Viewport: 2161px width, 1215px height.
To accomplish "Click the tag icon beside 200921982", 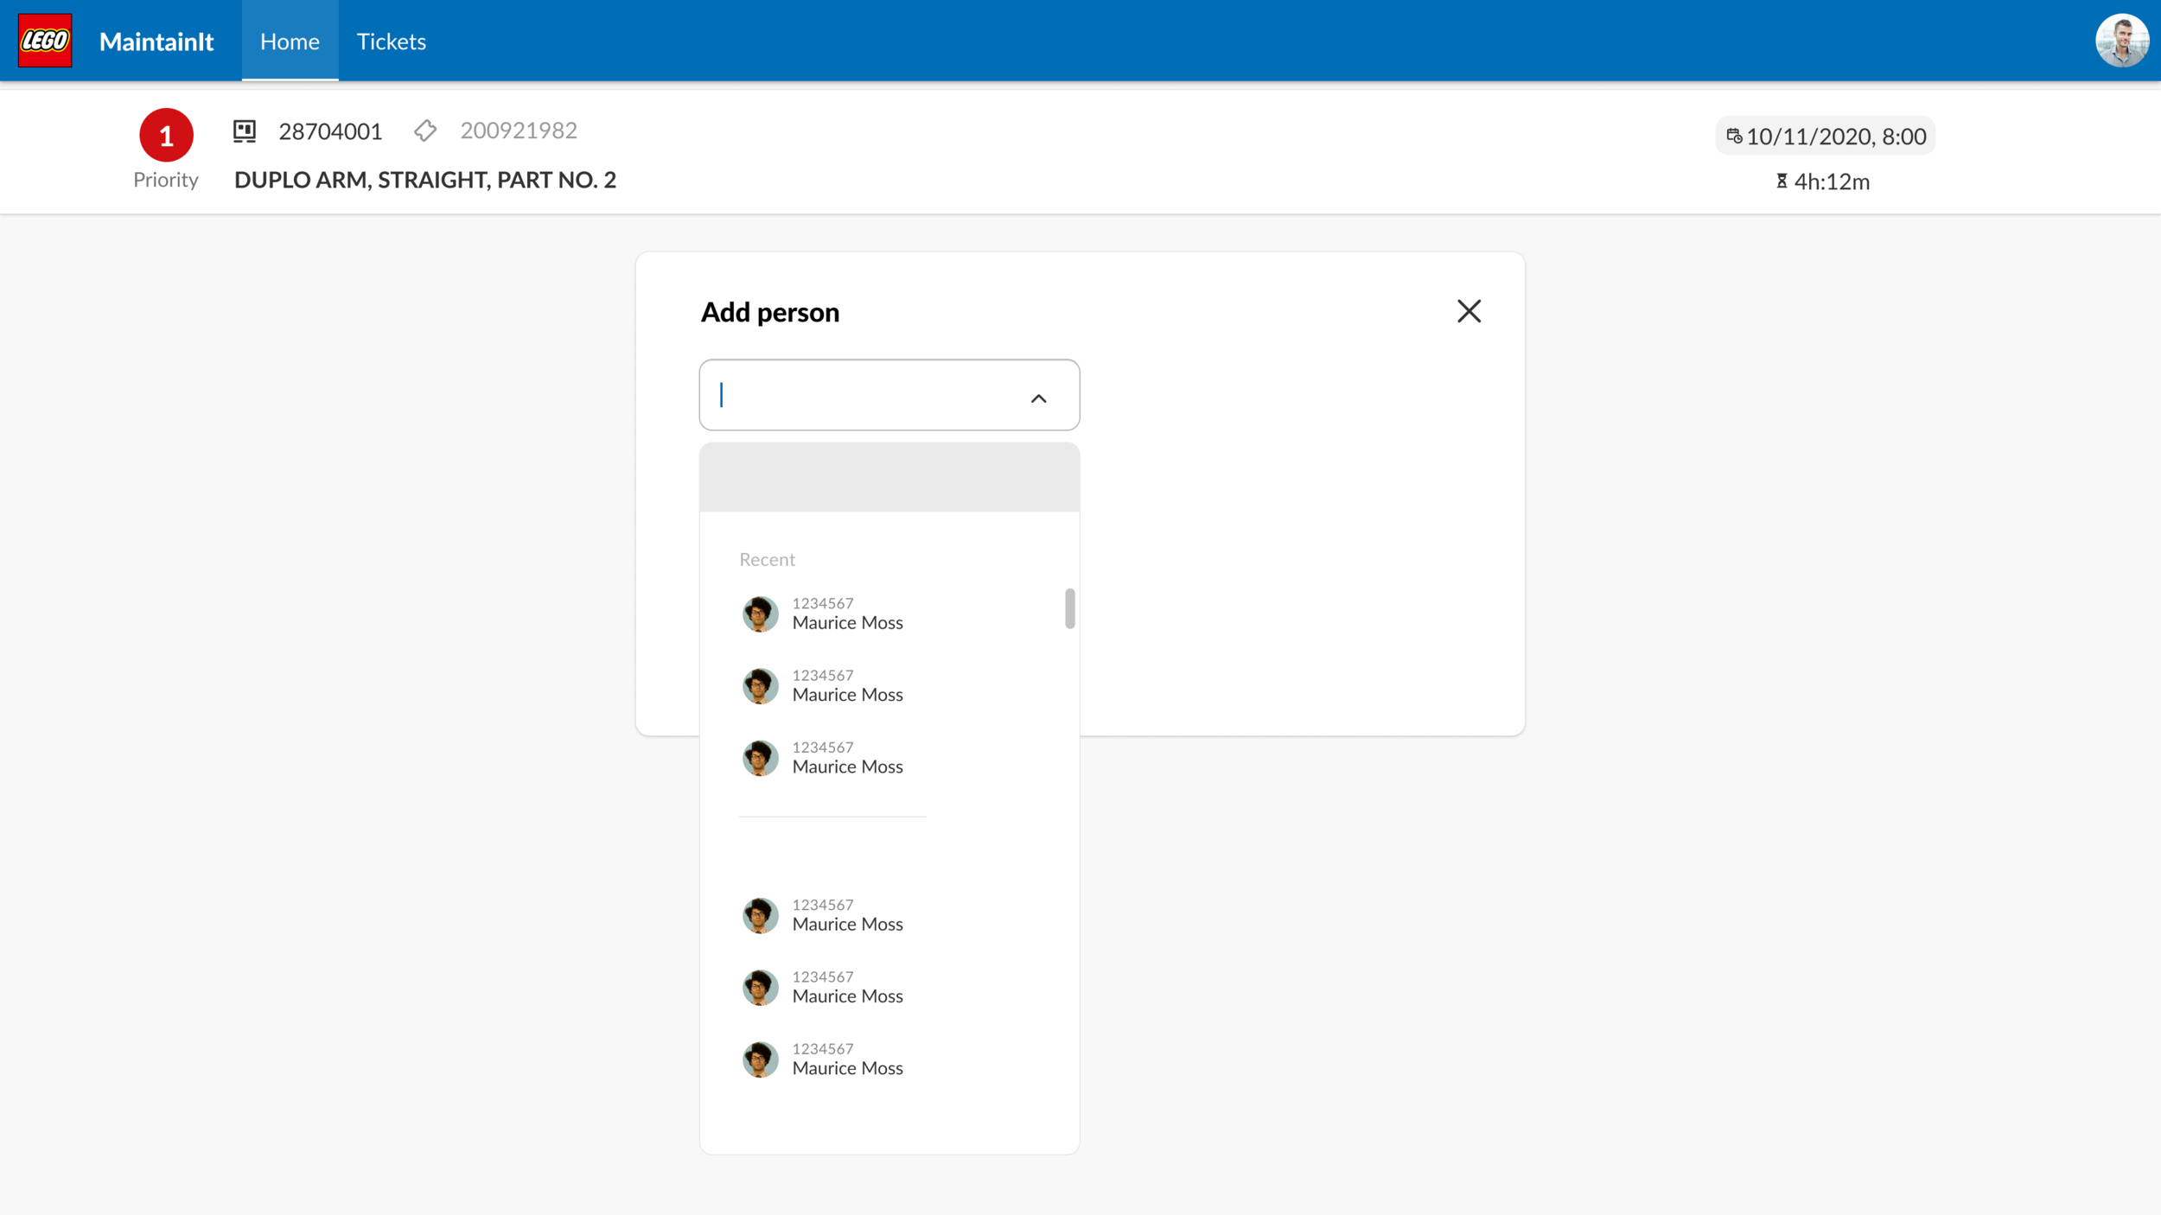I will [x=425, y=130].
